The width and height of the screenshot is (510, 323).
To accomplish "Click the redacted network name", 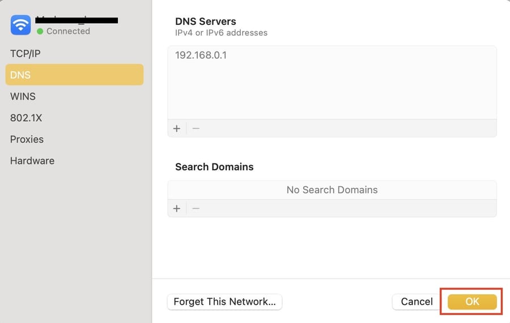I will [76, 20].
